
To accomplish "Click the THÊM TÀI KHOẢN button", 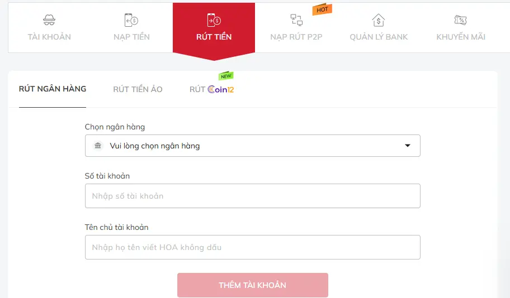I will [252, 285].
